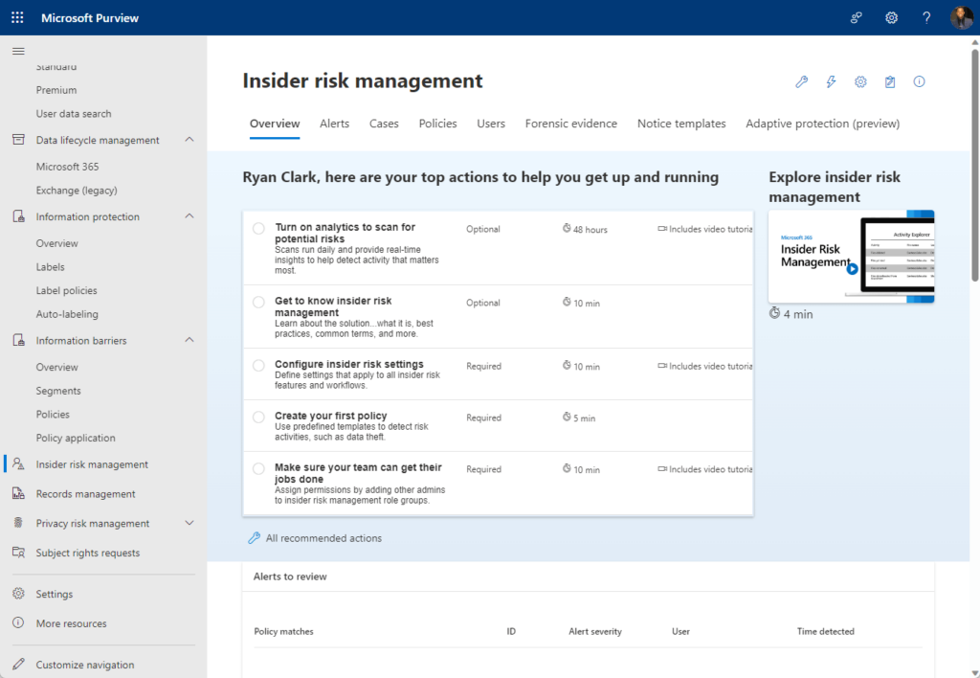
Task: Click the information circle icon near title
Action: 919,82
